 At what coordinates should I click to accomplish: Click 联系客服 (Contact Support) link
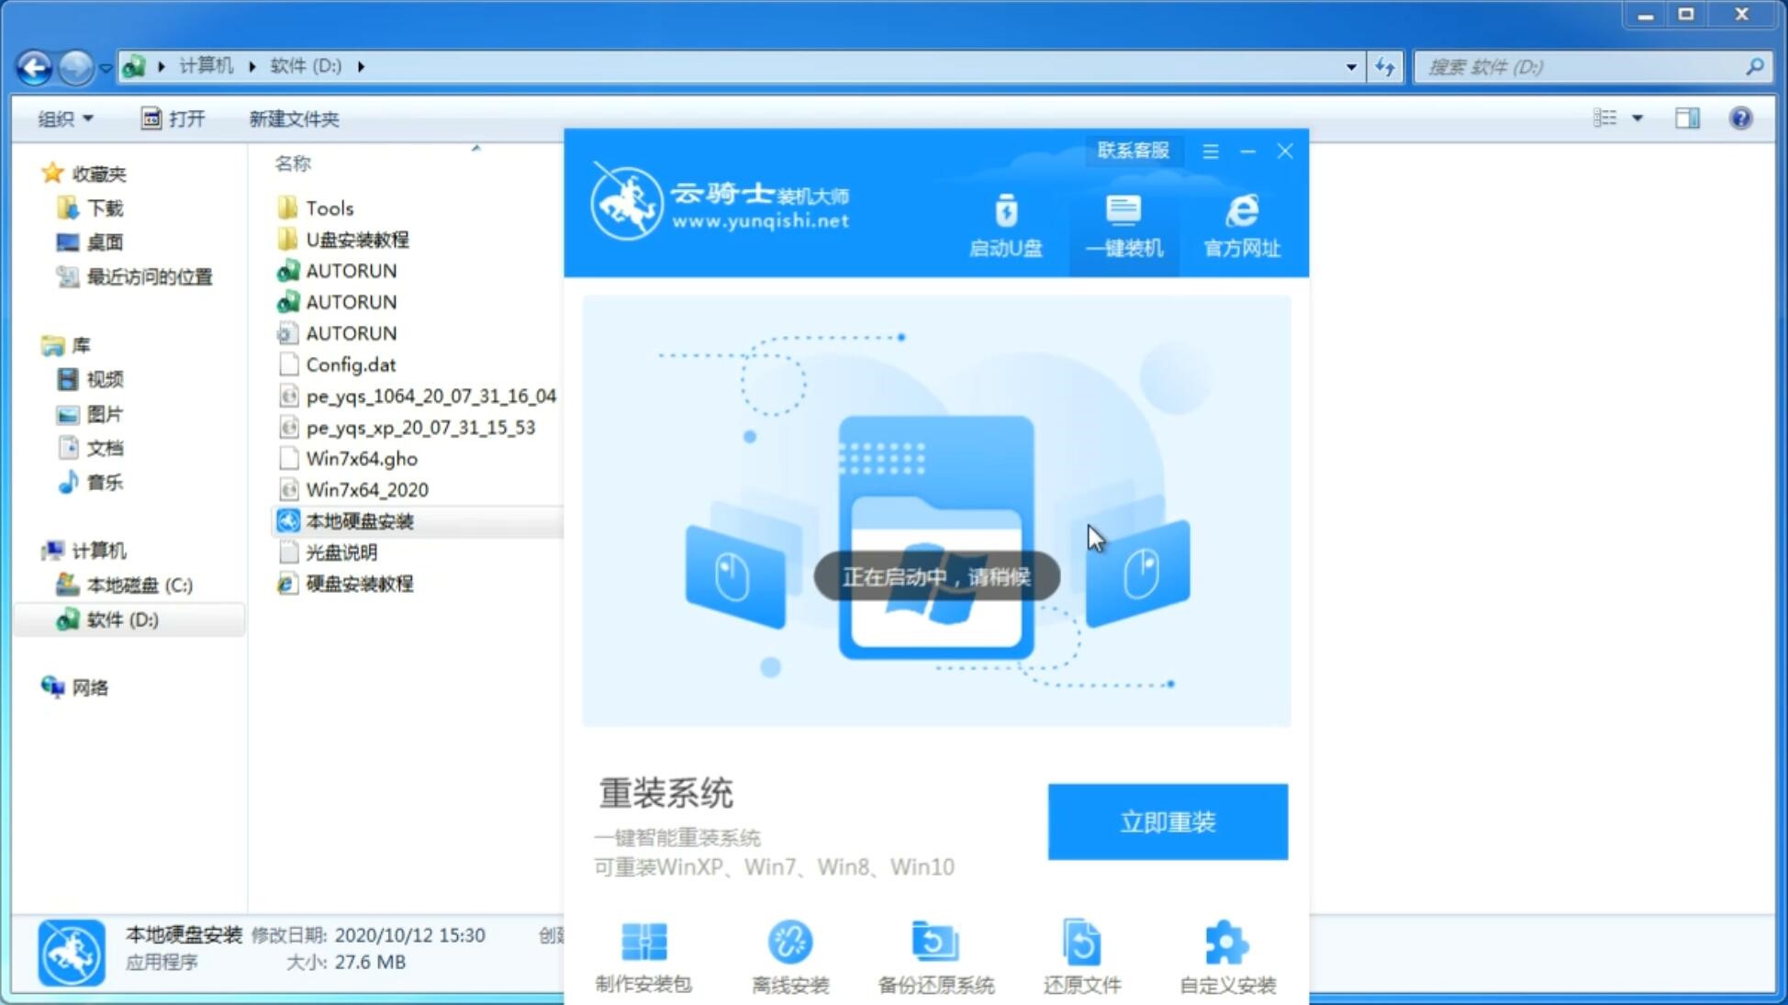coord(1133,150)
